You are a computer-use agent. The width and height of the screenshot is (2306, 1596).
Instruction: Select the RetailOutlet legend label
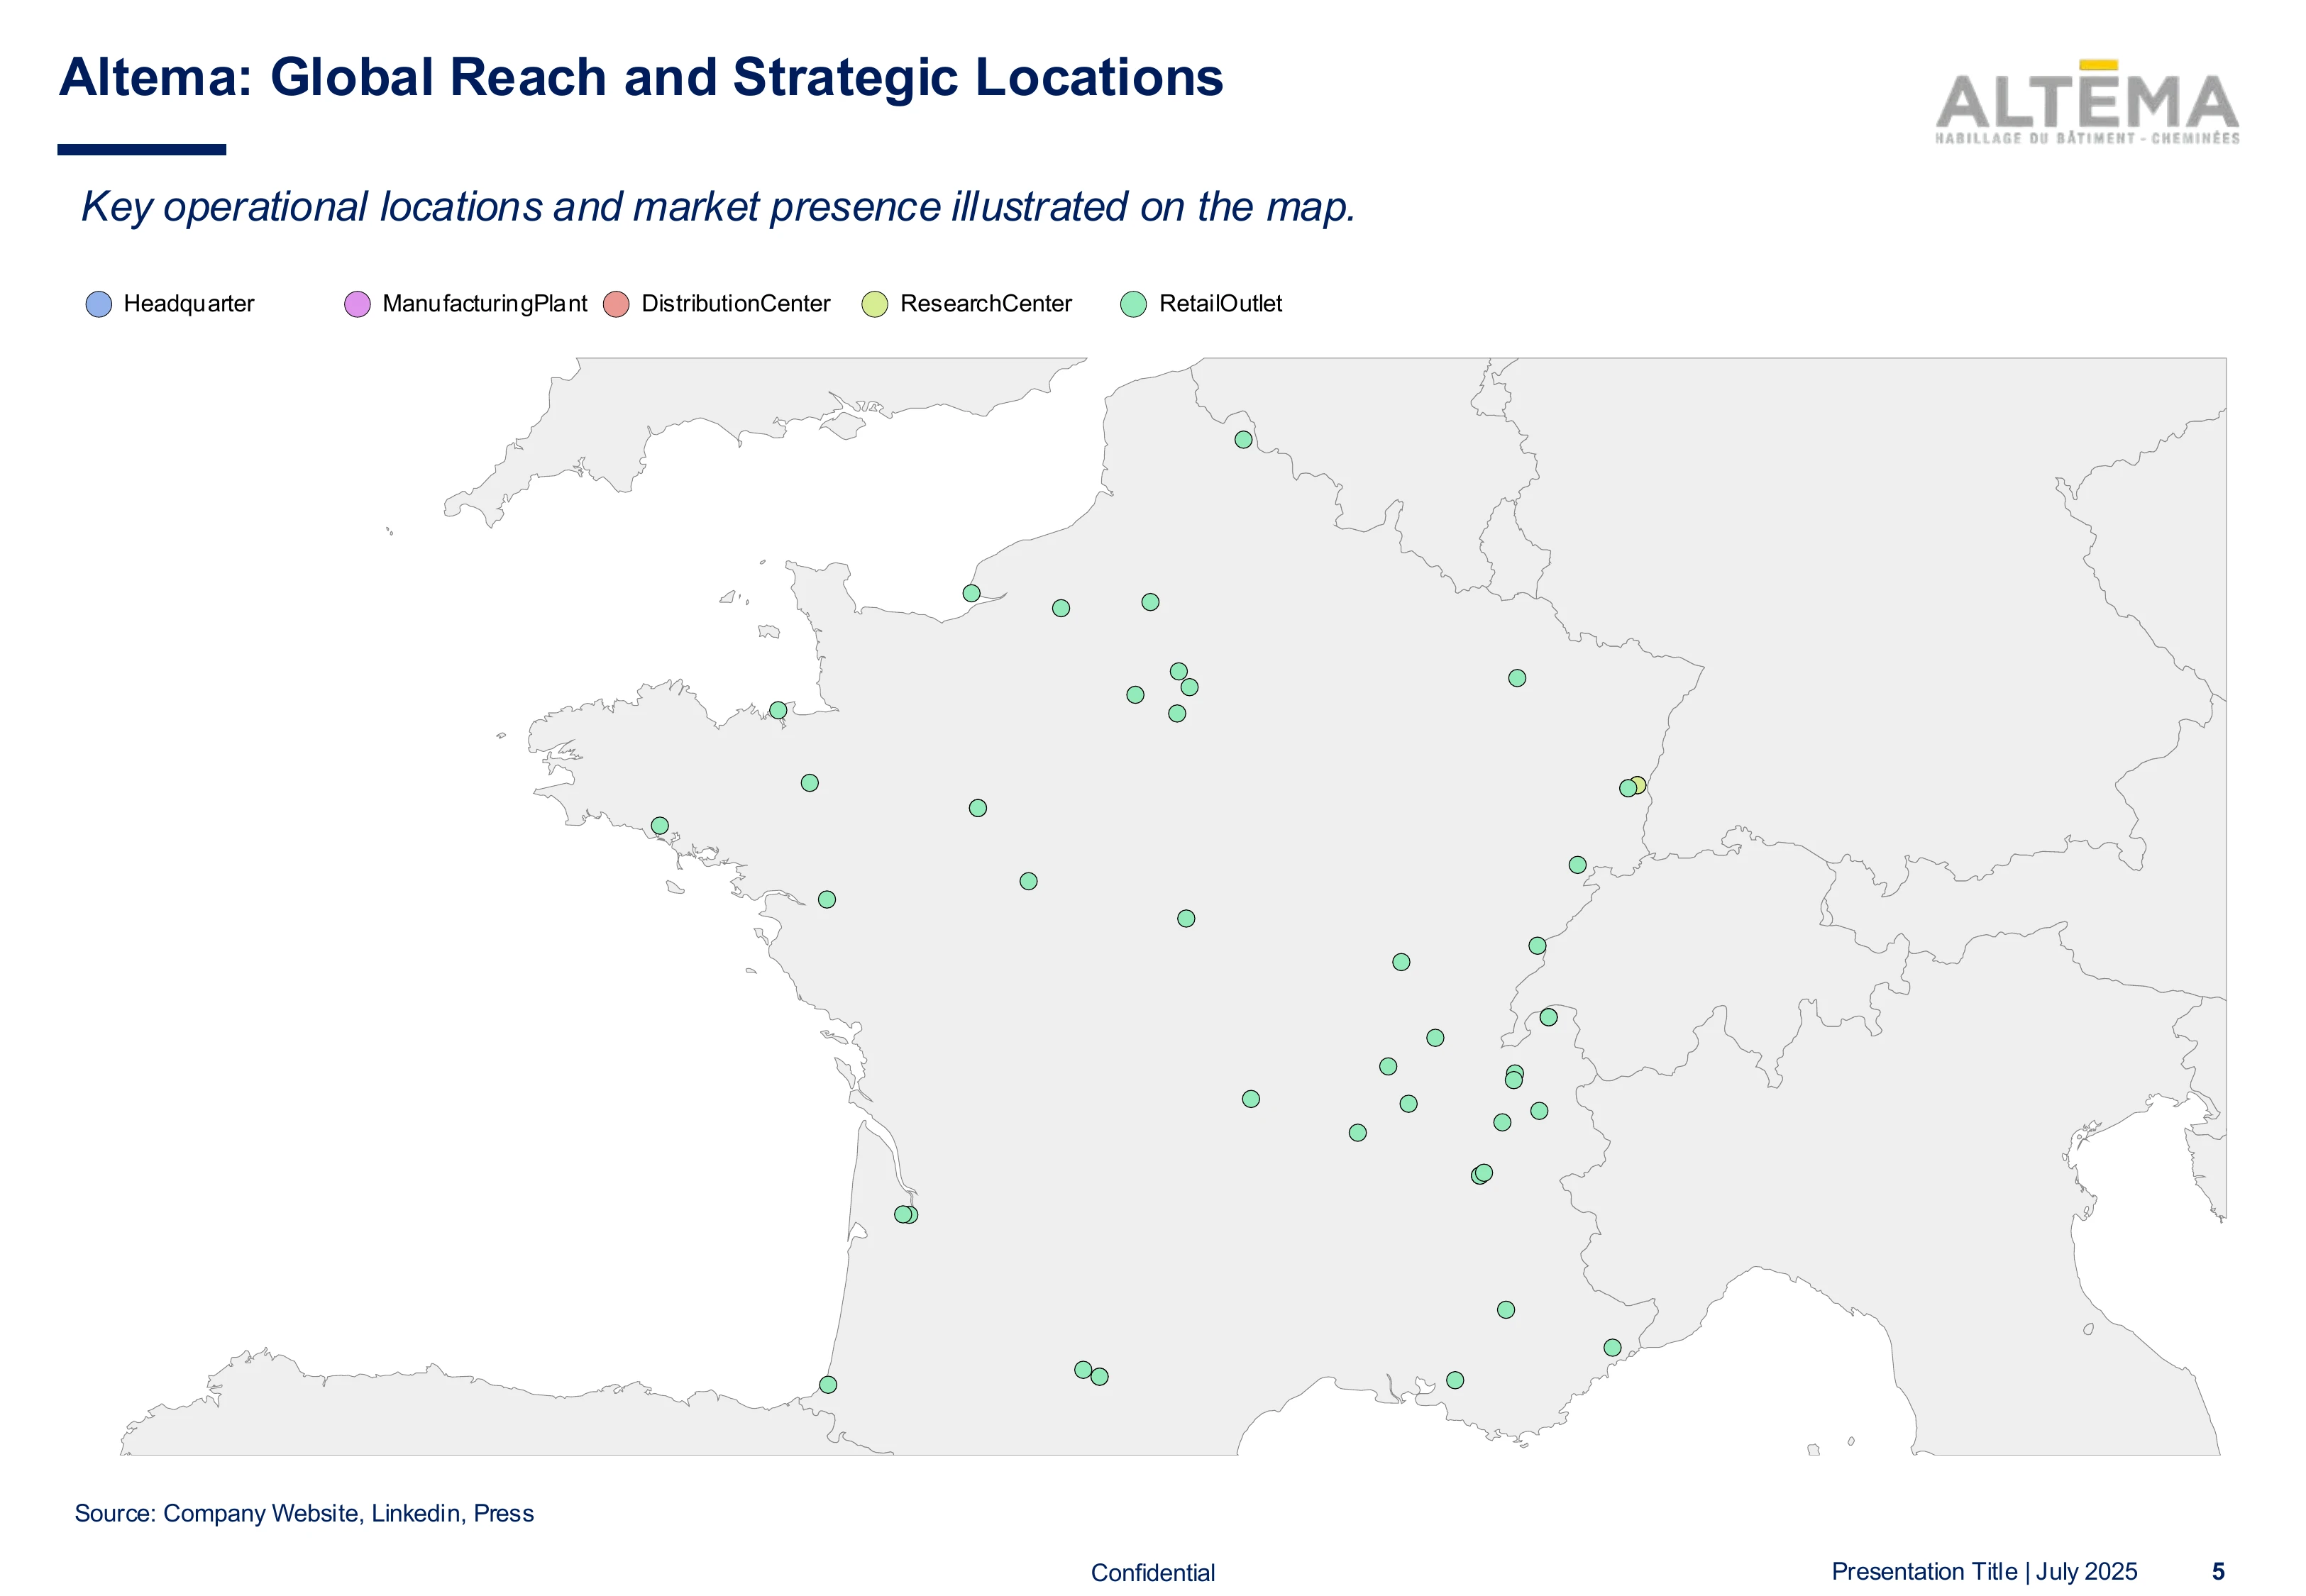click(1220, 304)
